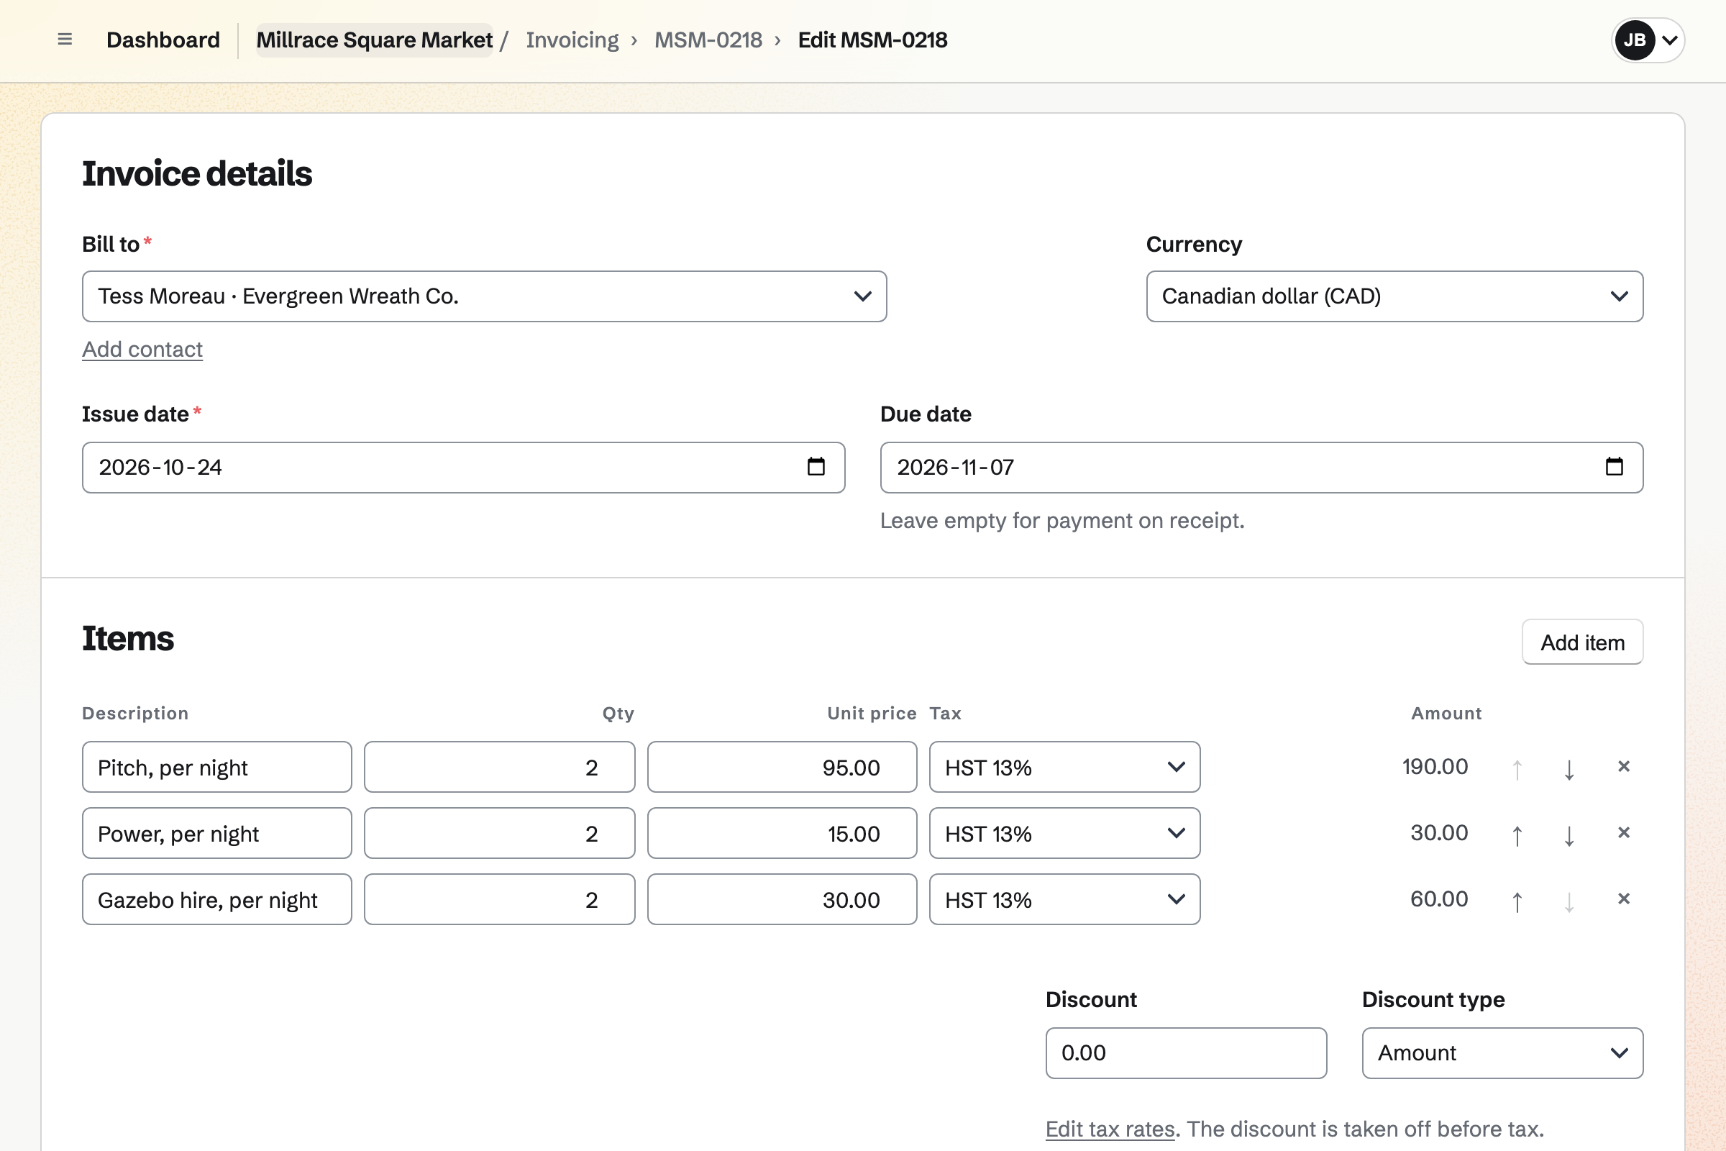Change tax rate for Gazebo hire
The height and width of the screenshot is (1151, 1726).
click(1064, 899)
